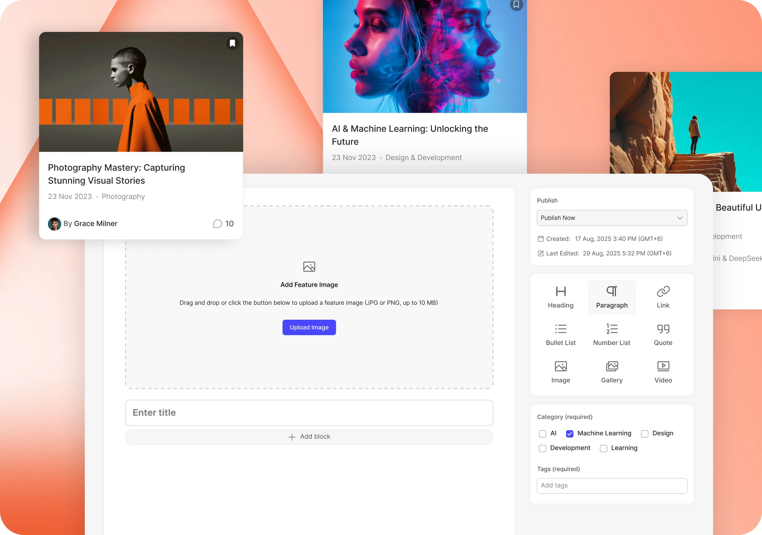This screenshot has height=535, width=762.
Task: Open AI & Machine Learning article title
Action: pyautogui.click(x=410, y=135)
